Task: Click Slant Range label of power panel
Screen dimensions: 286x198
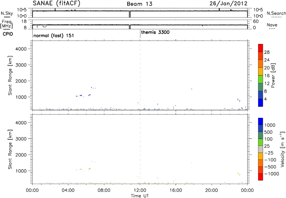Action: 10,75
